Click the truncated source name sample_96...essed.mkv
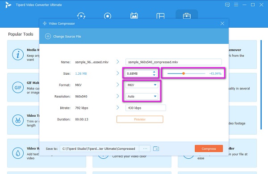 pos(92,62)
